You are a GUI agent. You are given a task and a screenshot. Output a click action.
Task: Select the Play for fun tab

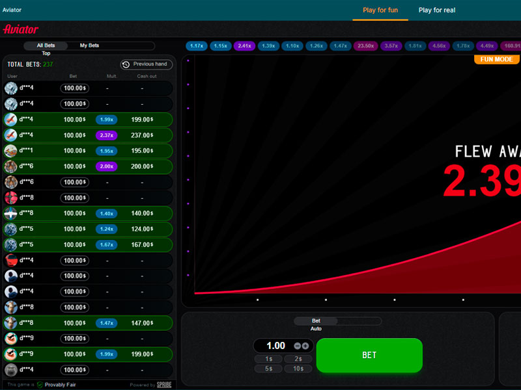click(380, 10)
